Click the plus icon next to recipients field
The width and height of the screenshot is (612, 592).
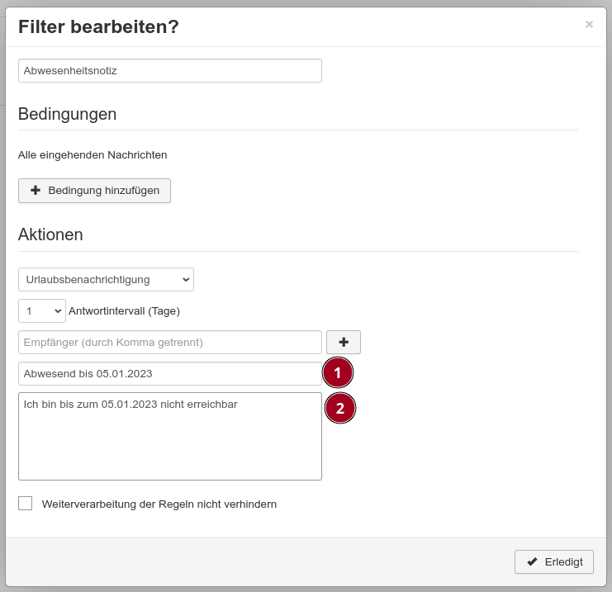(344, 343)
